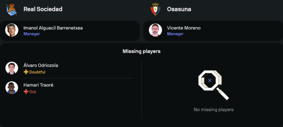
Task: Click the Real Sociedad club crest
Action: pyautogui.click(x=12, y=9)
